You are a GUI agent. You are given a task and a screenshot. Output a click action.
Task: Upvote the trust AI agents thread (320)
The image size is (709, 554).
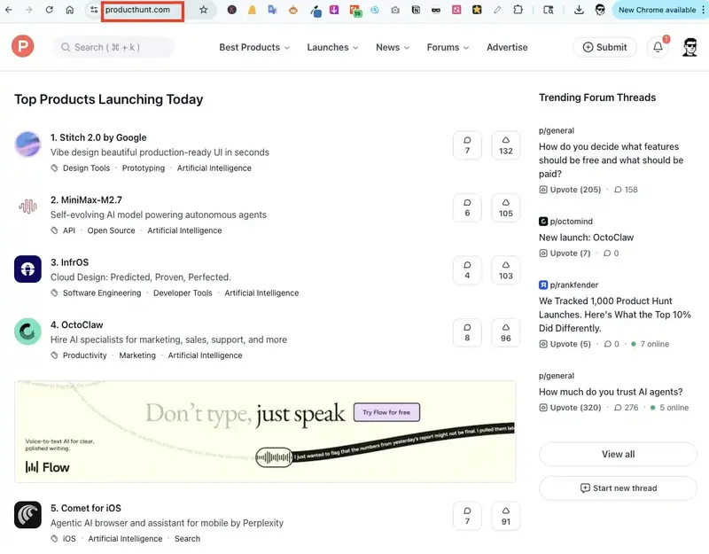[570, 408]
